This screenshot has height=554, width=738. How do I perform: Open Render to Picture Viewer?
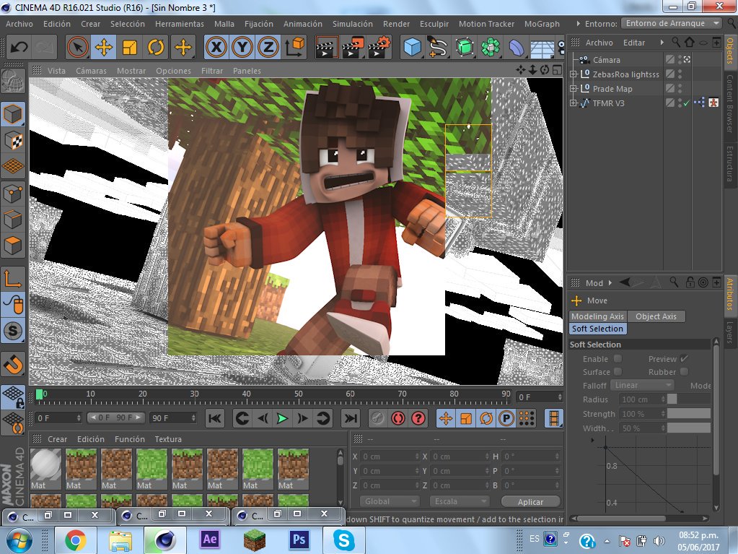click(353, 47)
